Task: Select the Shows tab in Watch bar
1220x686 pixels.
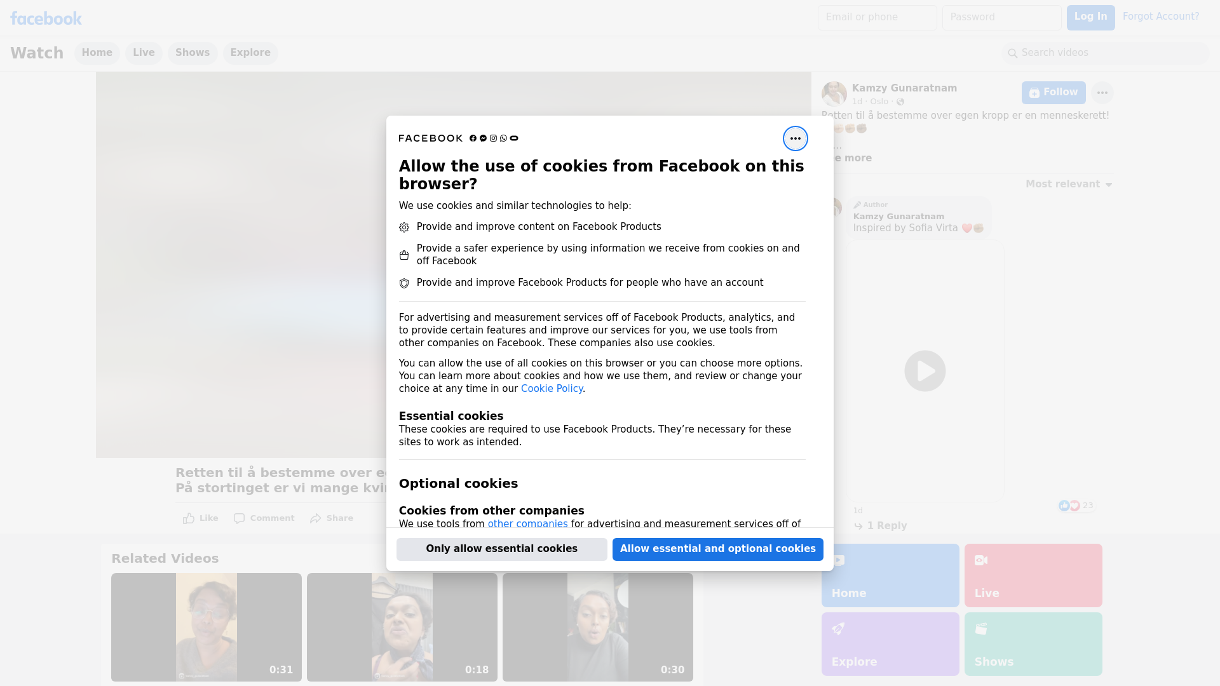Action: 193,53
